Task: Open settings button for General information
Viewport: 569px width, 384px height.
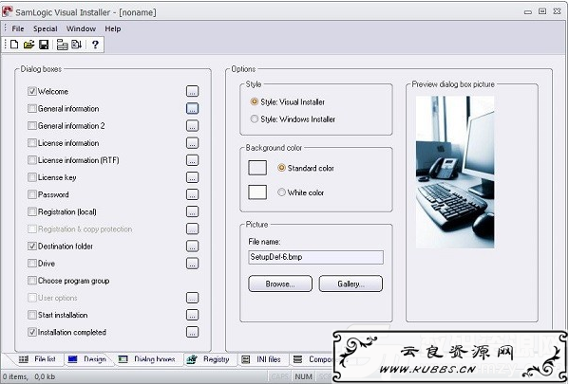Action: coord(192,108)
